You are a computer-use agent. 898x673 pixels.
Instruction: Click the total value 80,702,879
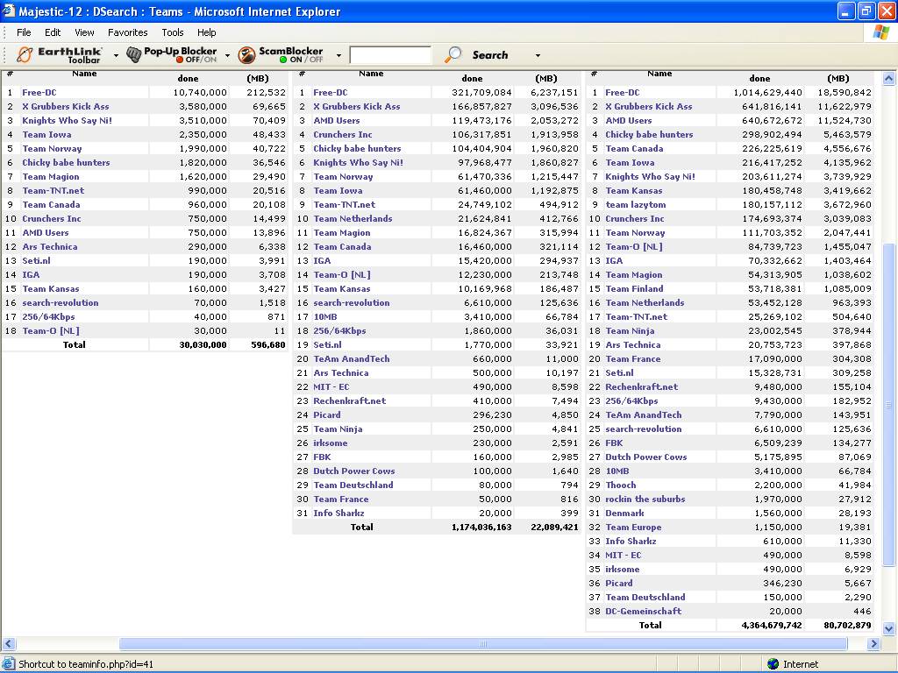(848, 626)
